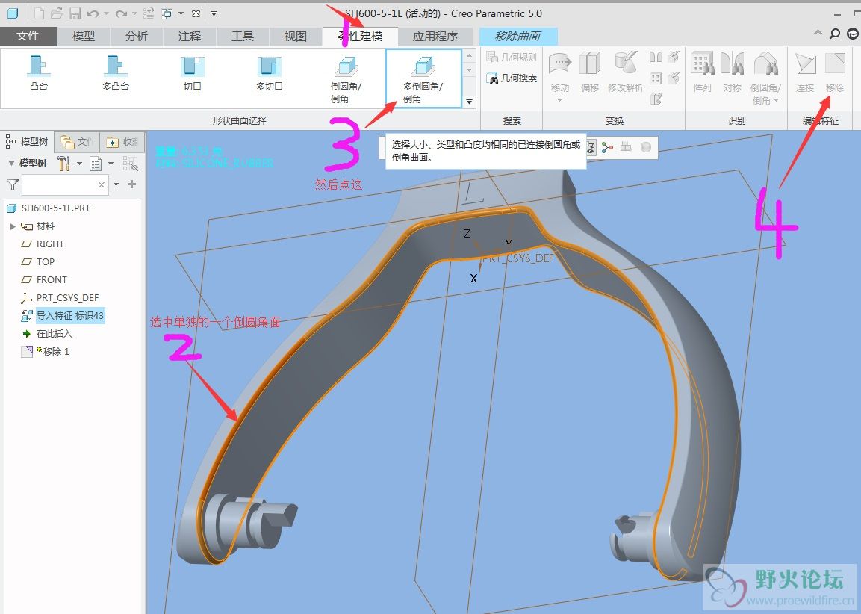The height and width of the screenshot is (614, 861).
Task: Switch to the 应用程序 ribbon tab
Action: point(435,37)
